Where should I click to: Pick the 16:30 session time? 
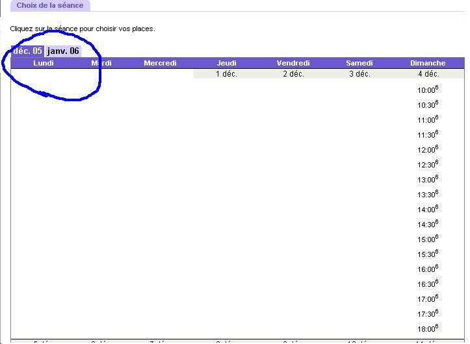(427, 284)
